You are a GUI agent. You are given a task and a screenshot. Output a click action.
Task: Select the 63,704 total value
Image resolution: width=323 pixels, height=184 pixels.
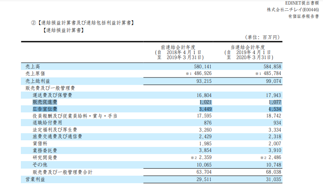[204, 172]
